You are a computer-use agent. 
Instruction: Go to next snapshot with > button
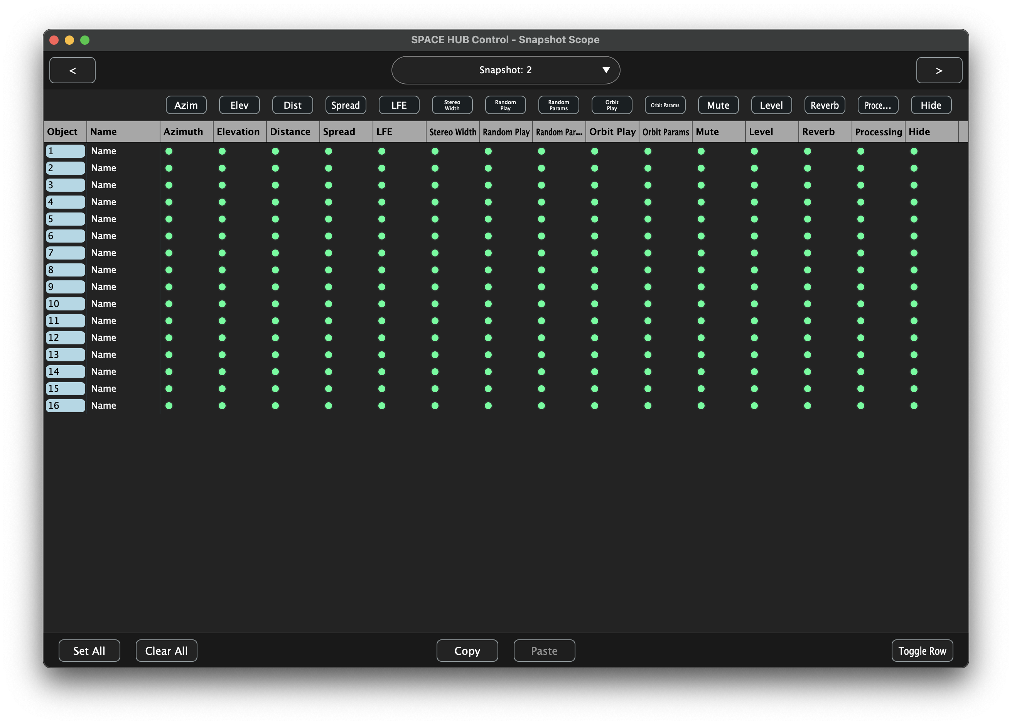coord(939,70)
